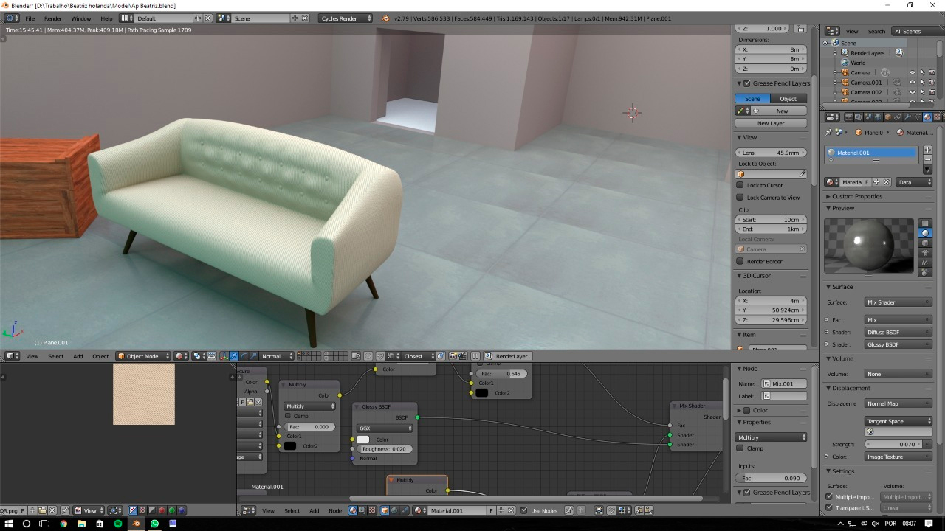The width and height of the screenshot is (945, 531).
Task: Open the Cycles Render engine dropdown
Action: click(344, 18)
